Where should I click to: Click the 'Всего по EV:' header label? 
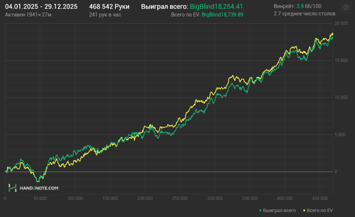pyautogui.click(x=186, y=15)
